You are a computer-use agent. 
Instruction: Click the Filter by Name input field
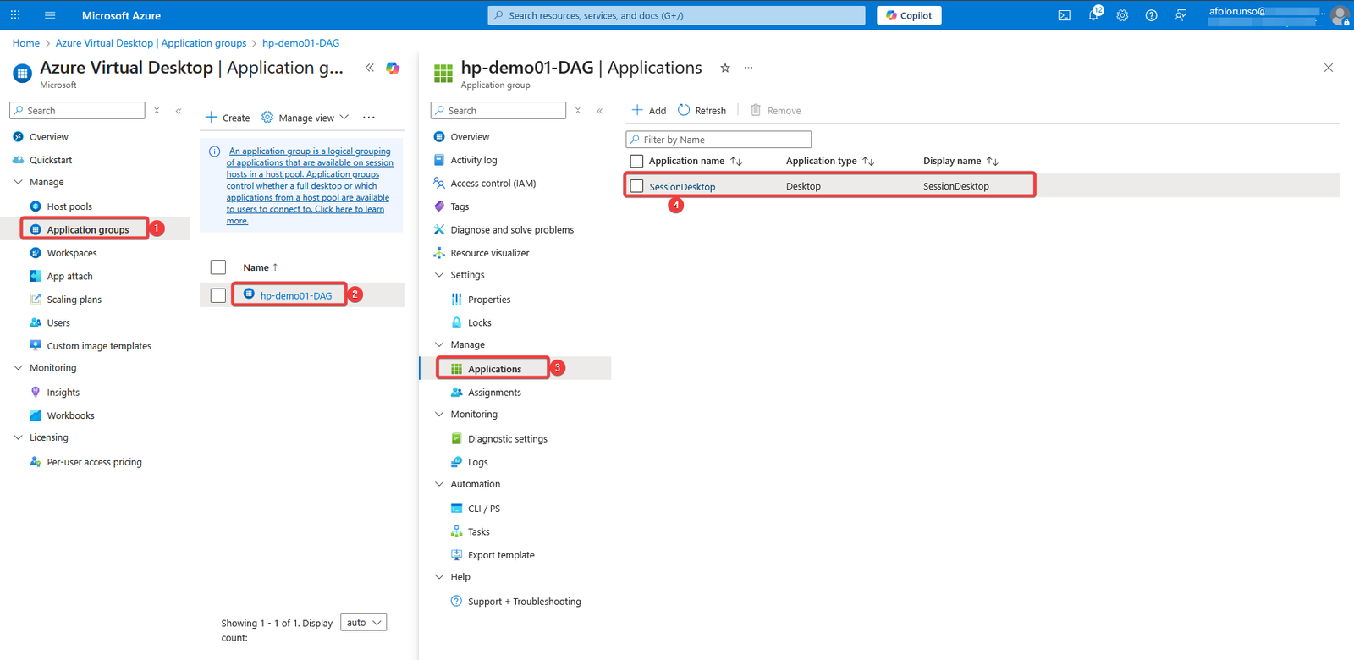[x=719, y=140]
